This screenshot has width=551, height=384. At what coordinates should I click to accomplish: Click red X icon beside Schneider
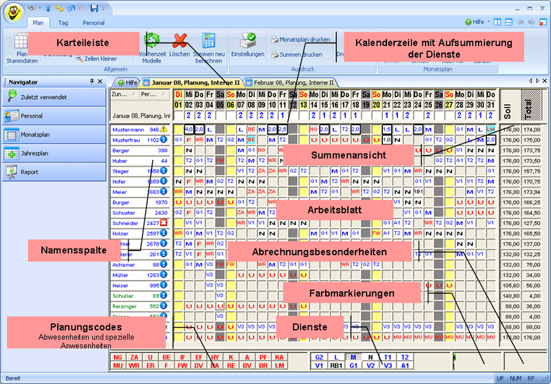point(164,224)
